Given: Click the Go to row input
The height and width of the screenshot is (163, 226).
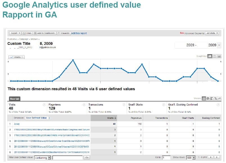Looking at the screenshot, I should tap(166, 158).
